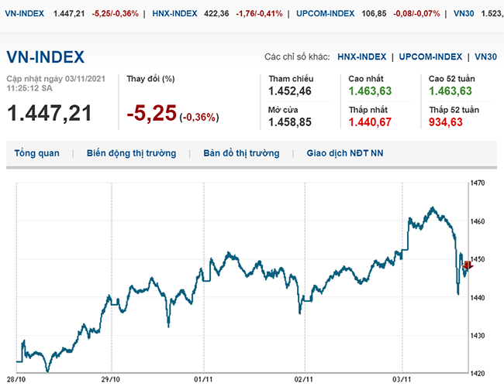Click the large VN-INDEX page heading
This screenshot has height=390, width=504.
[46, 57]
